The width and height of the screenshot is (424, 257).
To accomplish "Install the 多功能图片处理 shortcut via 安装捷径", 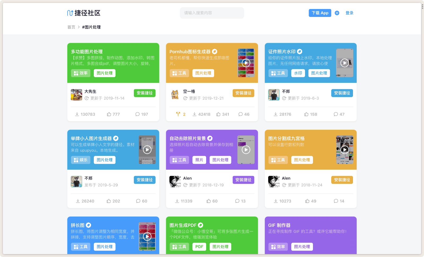I will point(145,93).
